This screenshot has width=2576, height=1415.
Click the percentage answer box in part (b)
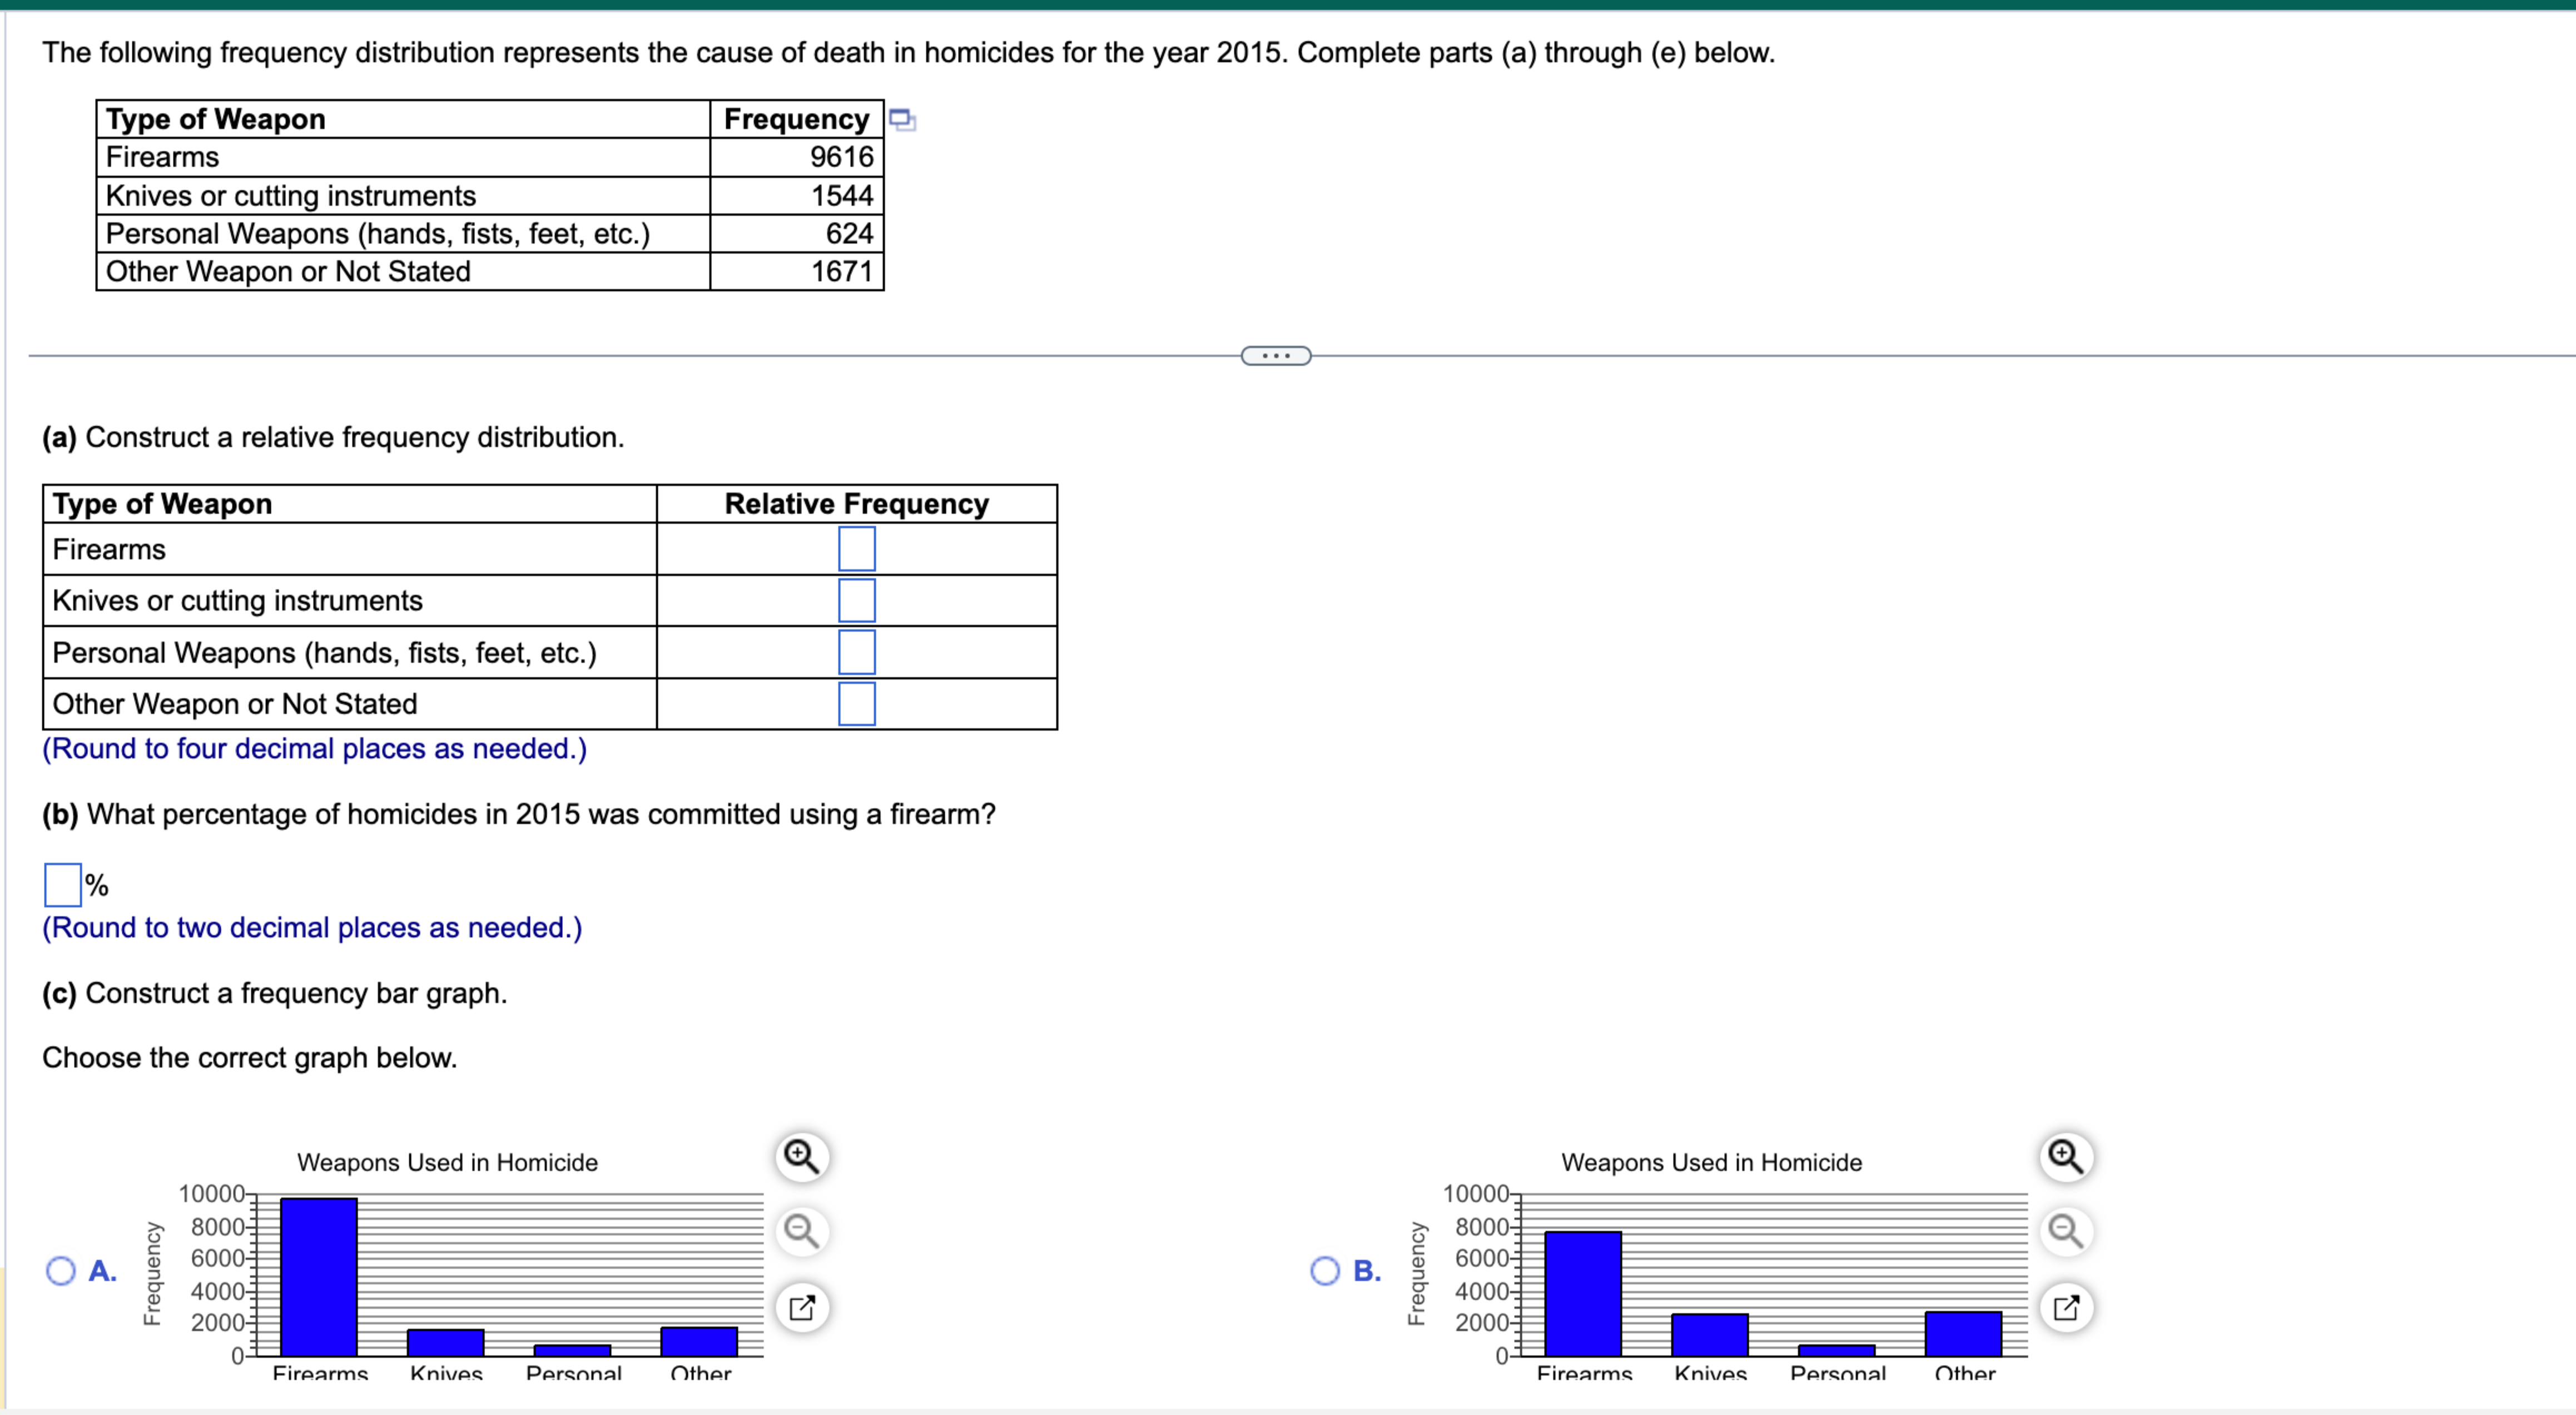(x=62, y=883)
